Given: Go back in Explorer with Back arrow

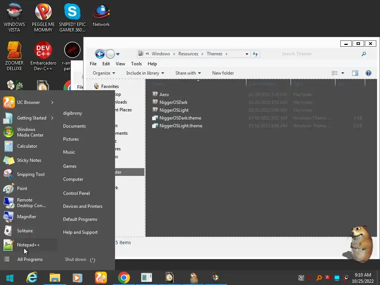Looking at the screenshot, I should 100,54.
